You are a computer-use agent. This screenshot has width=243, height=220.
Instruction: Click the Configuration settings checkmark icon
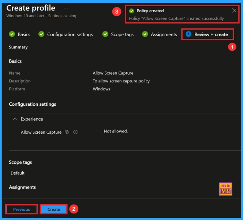[x=41, y=34]
